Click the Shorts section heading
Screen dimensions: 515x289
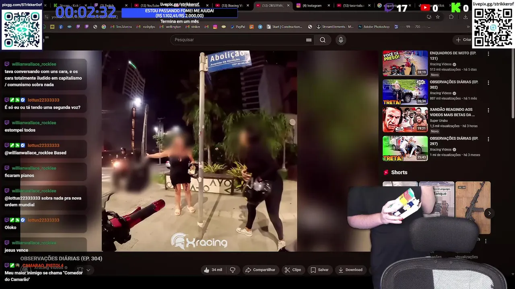(399, 172)
